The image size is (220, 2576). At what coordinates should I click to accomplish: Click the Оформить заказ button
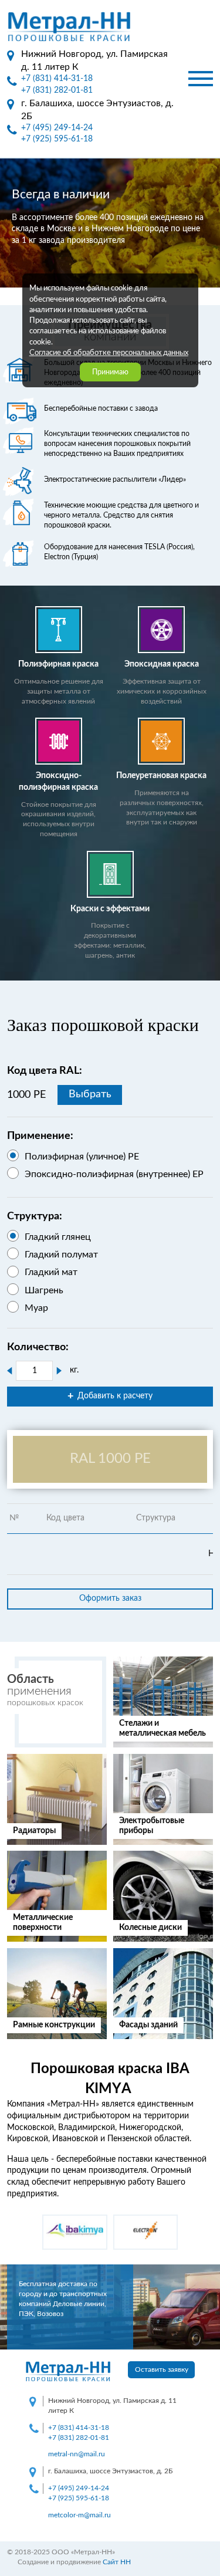pyautogui.click(x=110, y=1597)
